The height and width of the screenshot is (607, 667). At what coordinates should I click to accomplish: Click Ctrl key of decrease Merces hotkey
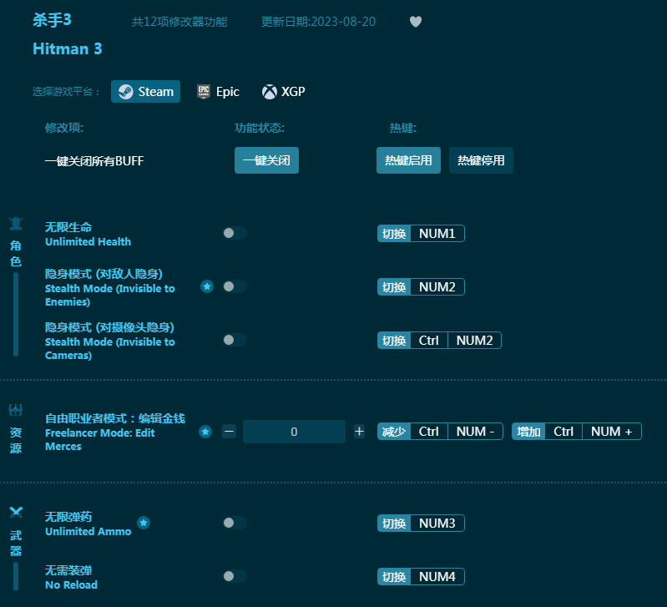[429, 432]
